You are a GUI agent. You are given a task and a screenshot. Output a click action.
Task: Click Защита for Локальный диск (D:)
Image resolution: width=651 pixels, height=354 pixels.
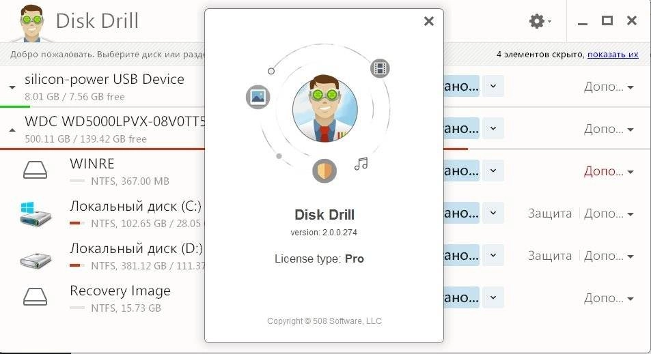pyautogui.click(x=550, y=256)
